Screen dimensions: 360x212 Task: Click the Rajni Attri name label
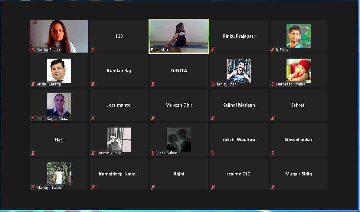click(x=159, y=50)
